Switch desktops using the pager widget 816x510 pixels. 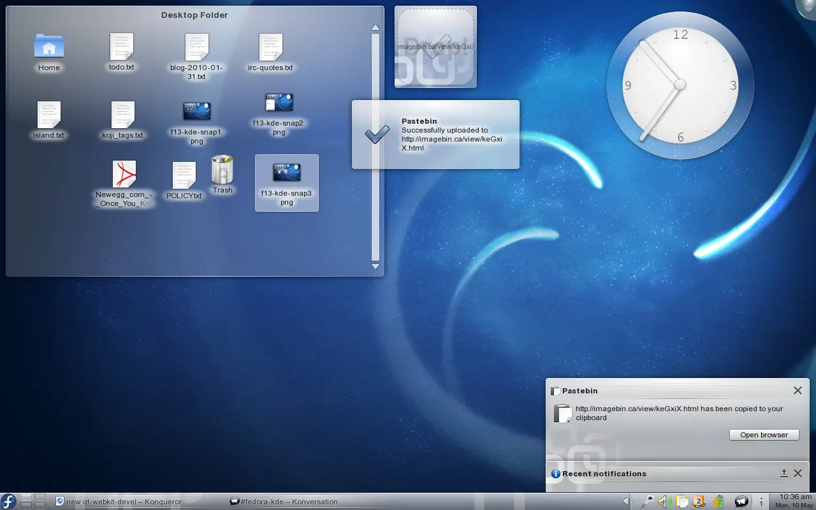pos(33,501)
